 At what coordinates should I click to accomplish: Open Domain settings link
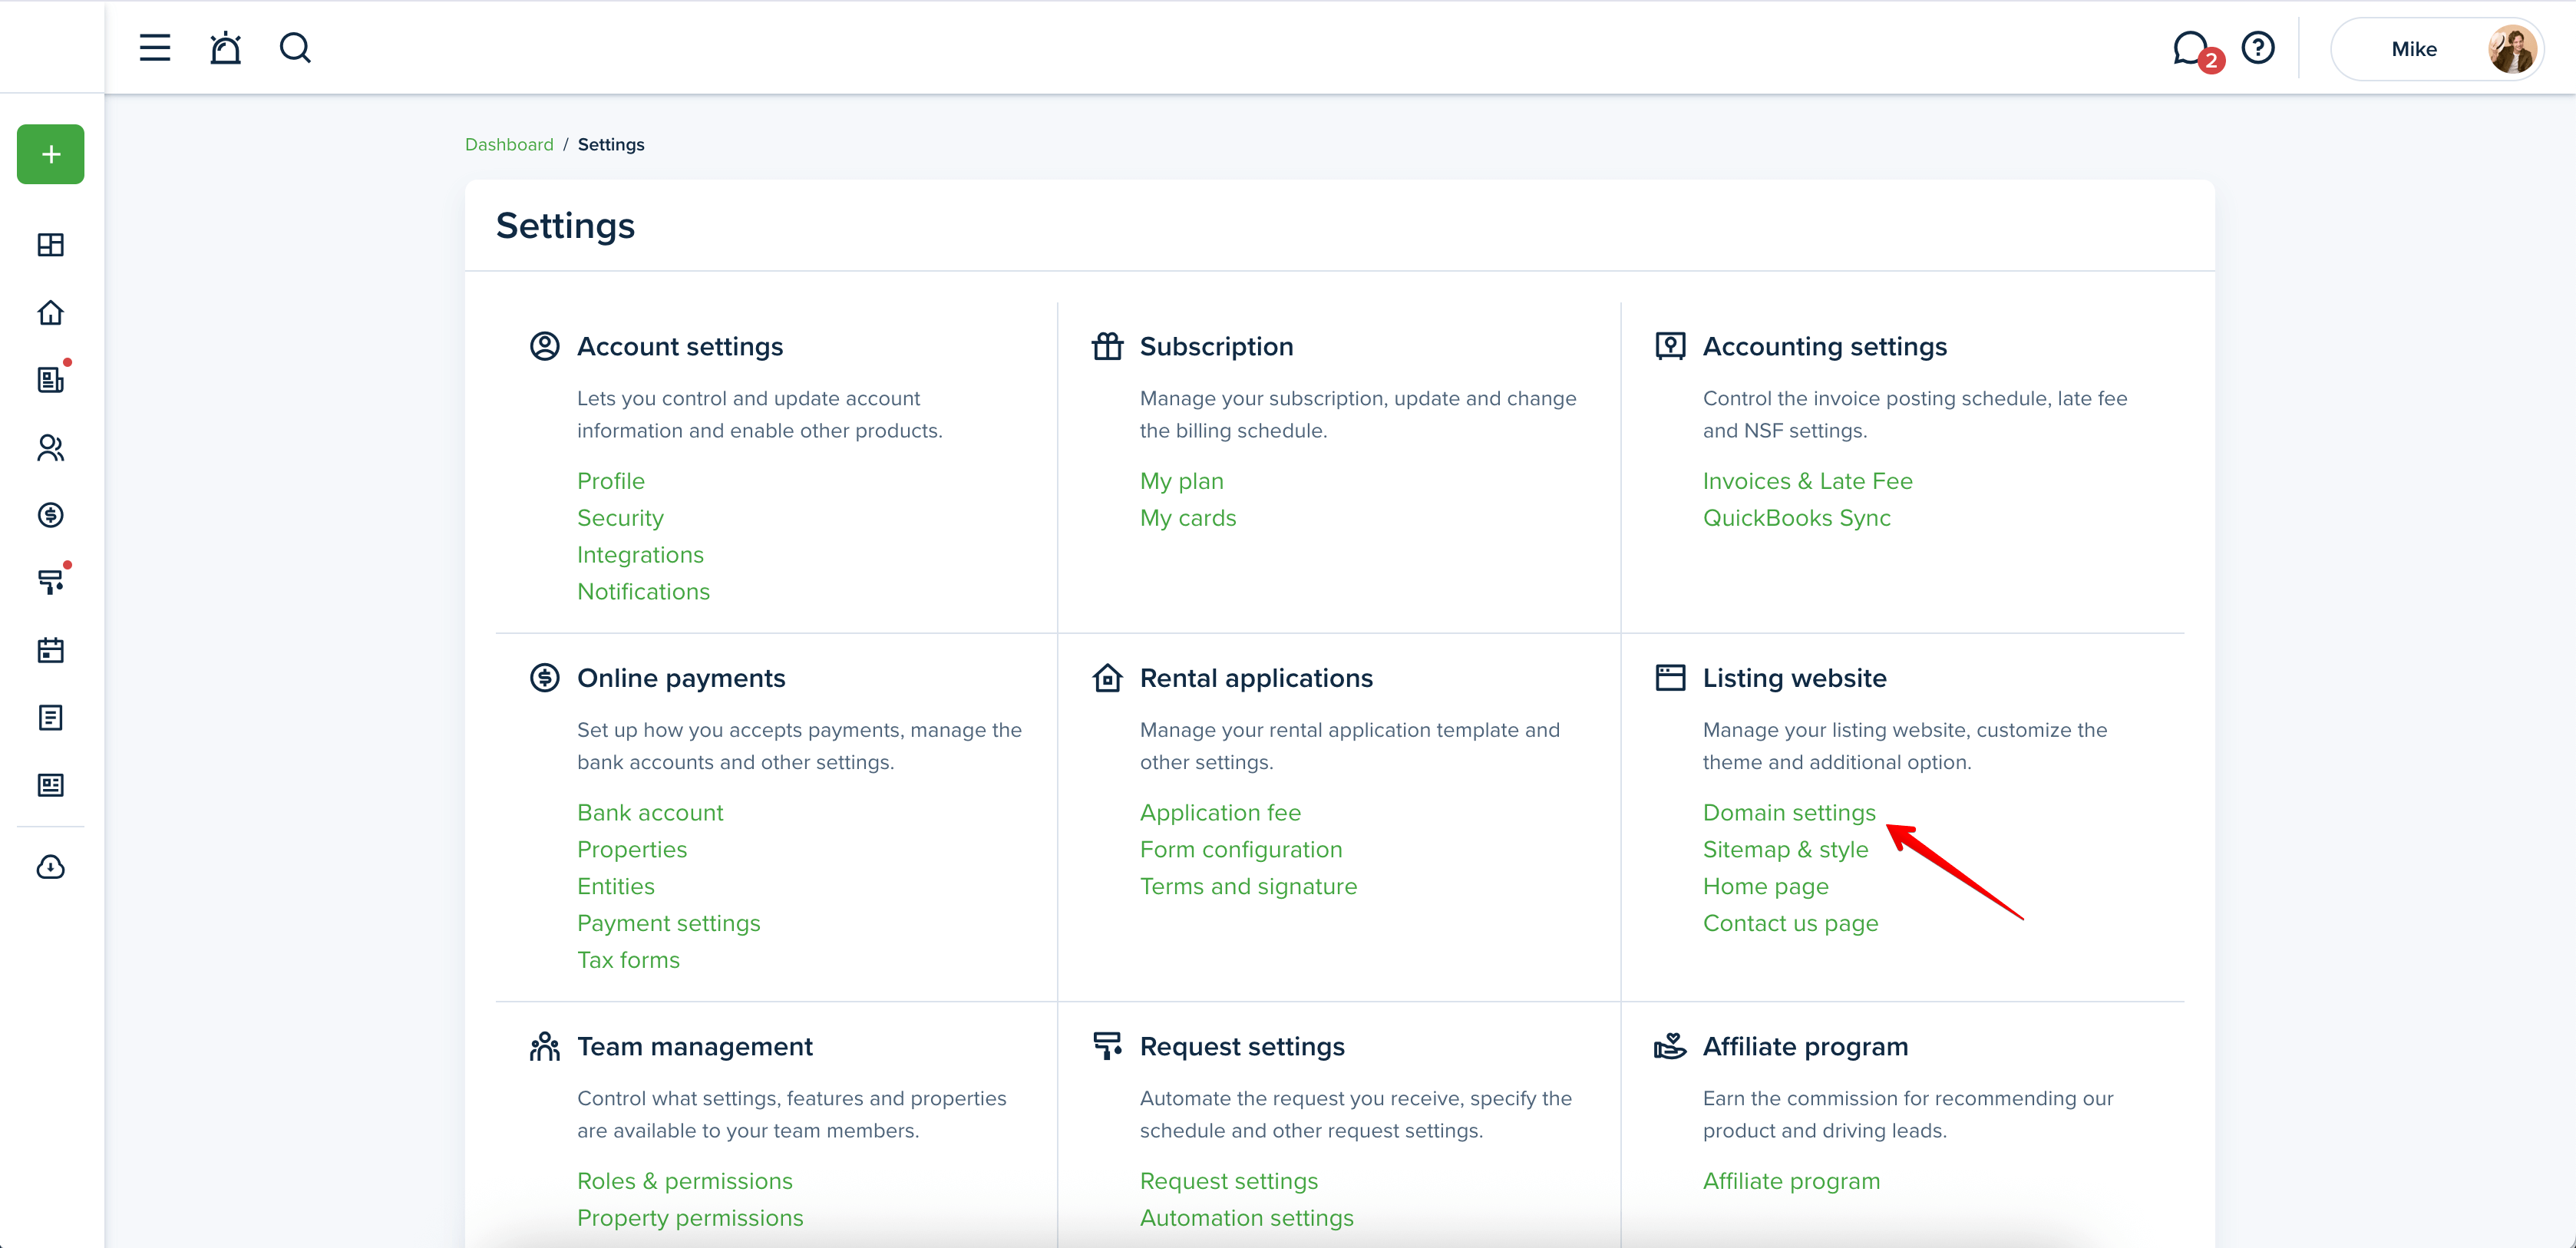[x=1789, y=813]
